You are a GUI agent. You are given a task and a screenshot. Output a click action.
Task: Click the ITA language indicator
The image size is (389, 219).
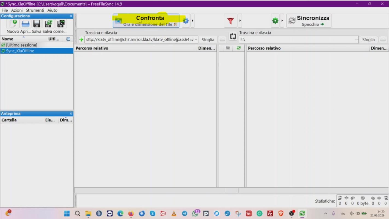click(342, 214)
